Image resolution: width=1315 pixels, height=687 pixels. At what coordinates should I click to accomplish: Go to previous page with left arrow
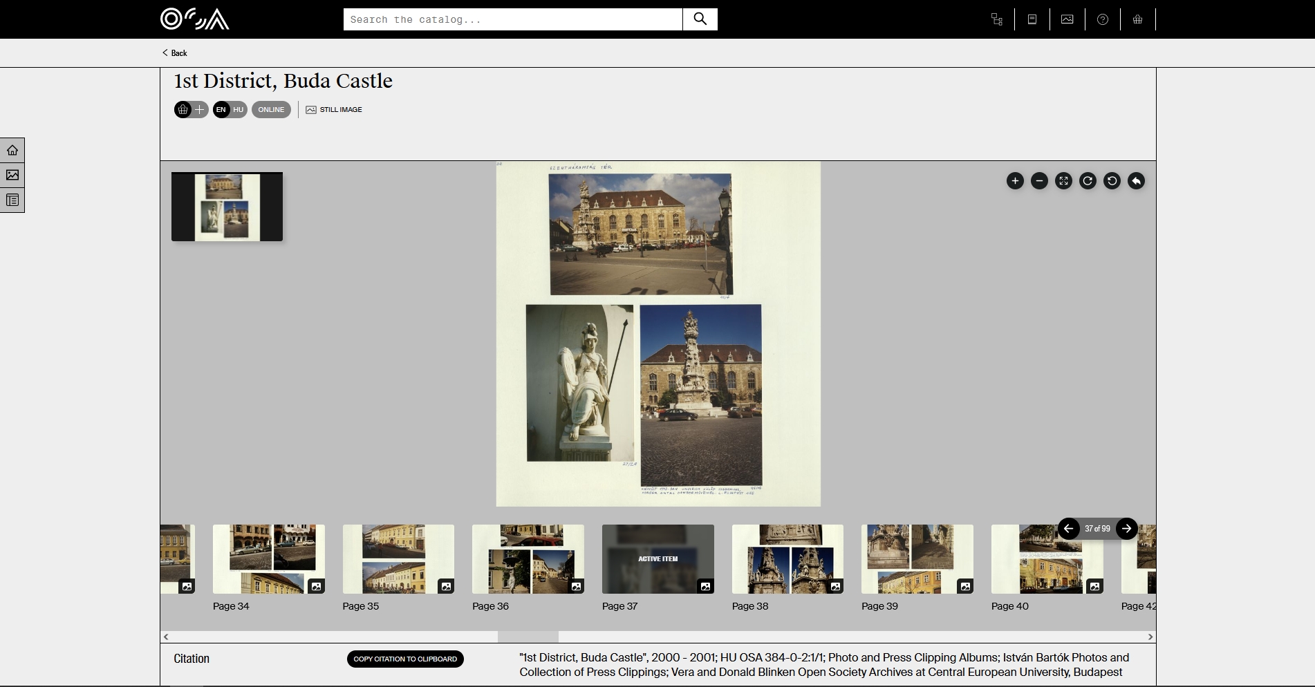pos(1069,529)
